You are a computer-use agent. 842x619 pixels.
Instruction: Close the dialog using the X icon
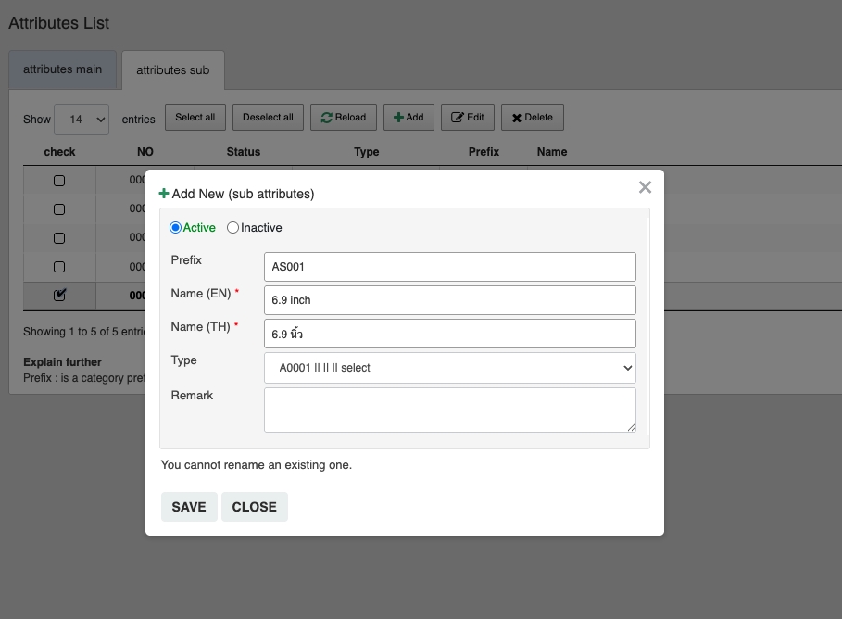645,187
